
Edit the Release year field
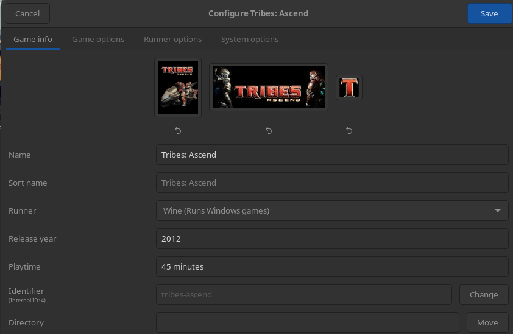332,238
